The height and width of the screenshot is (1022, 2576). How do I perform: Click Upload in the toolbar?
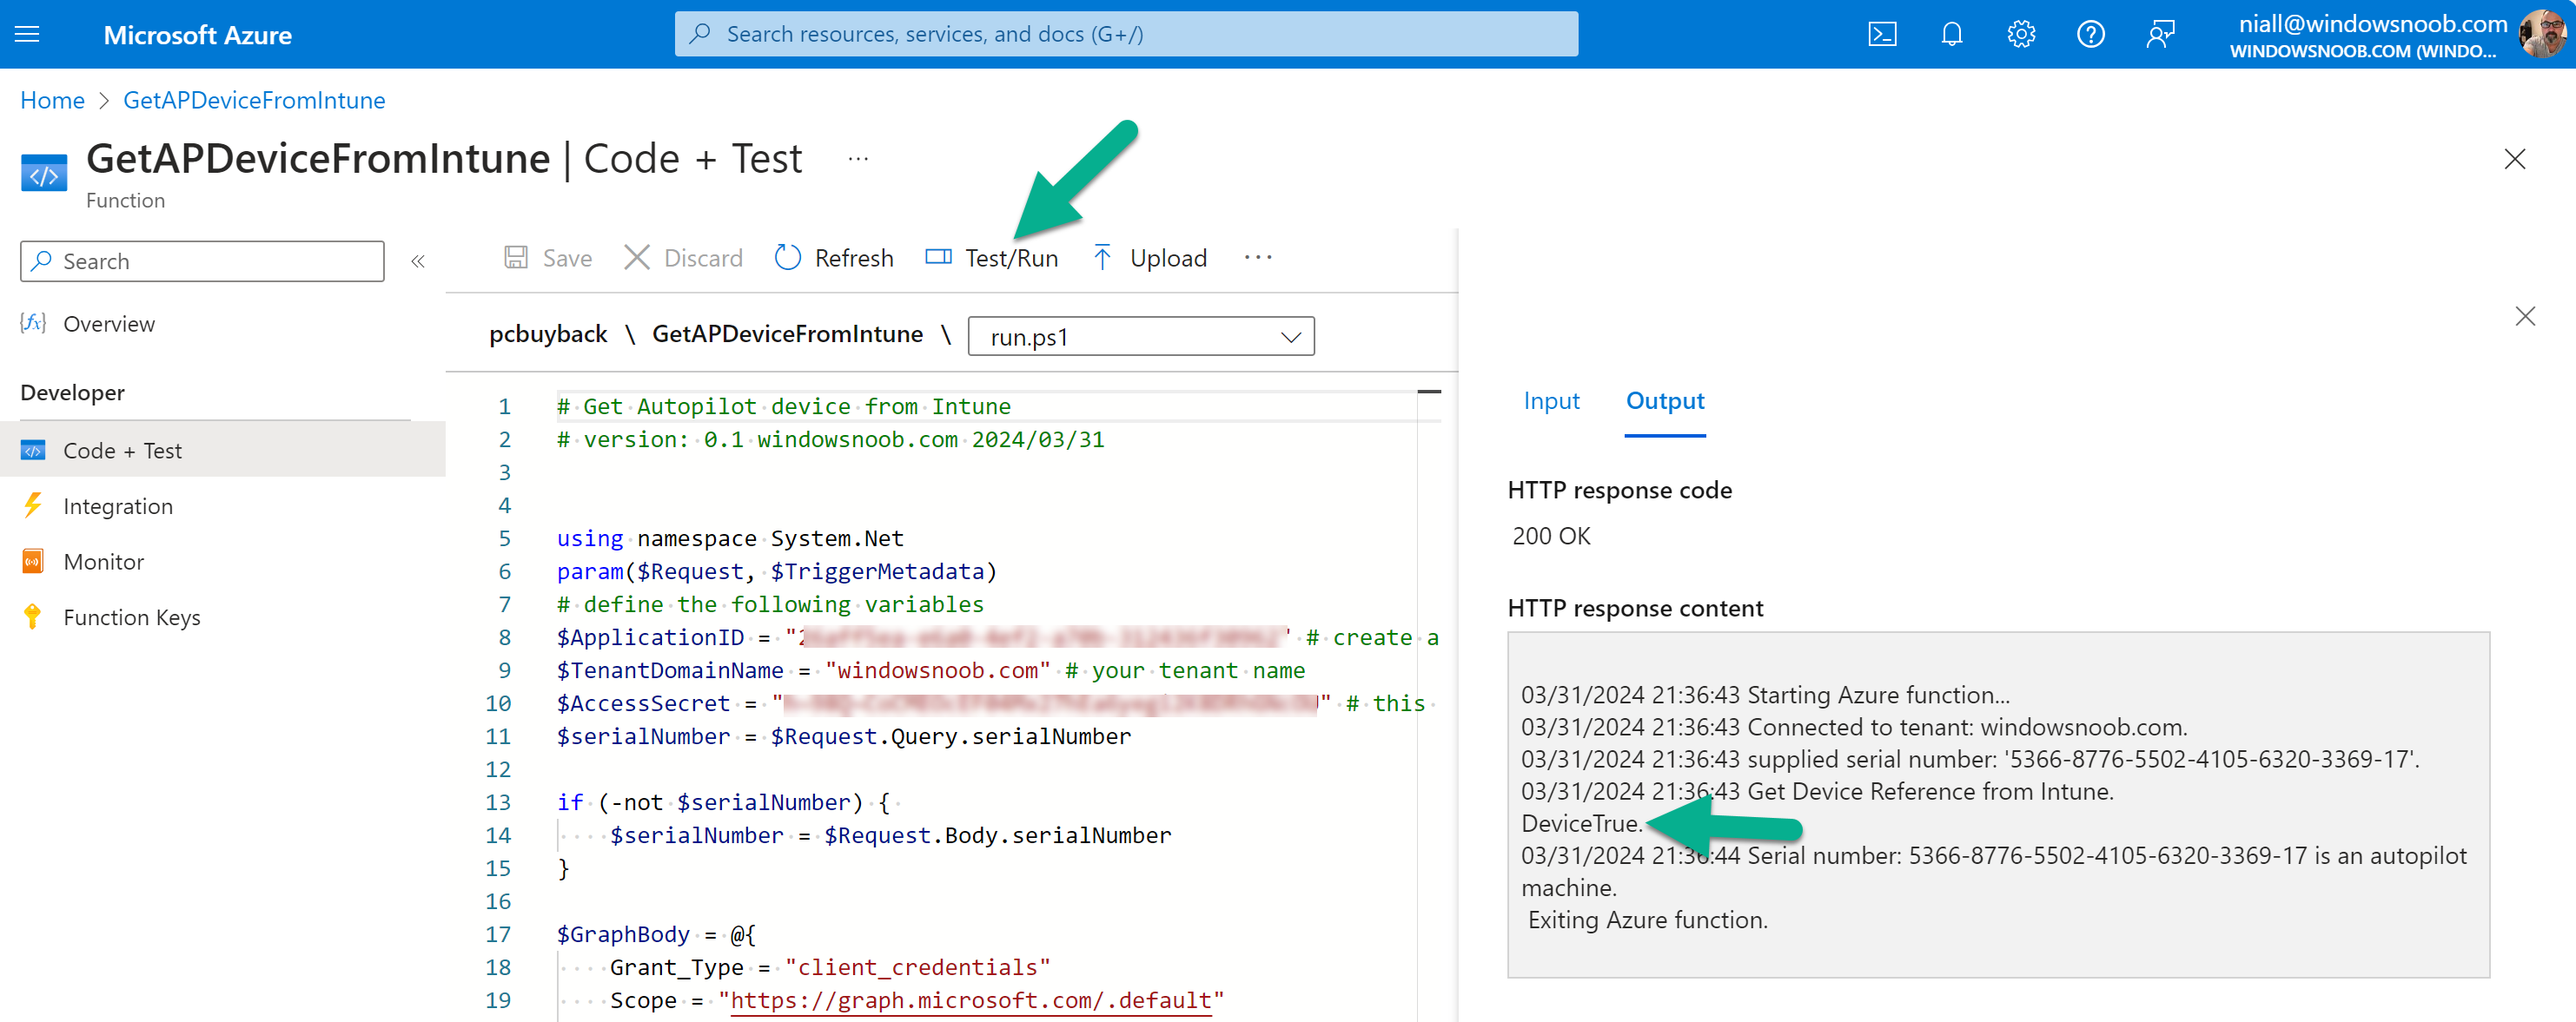point(1150,259)
